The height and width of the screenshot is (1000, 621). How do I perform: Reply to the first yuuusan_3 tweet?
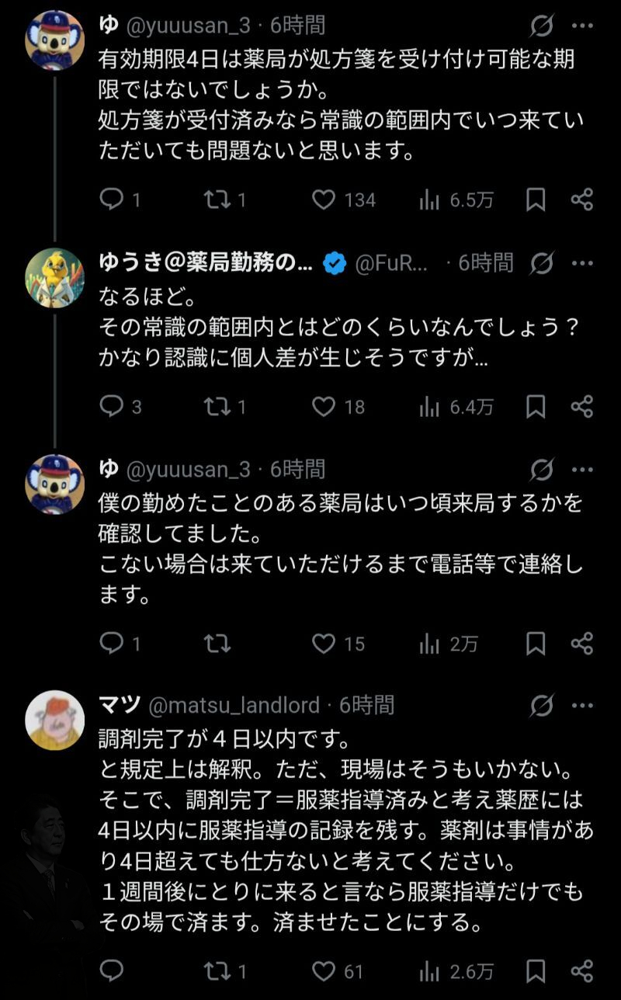pos(113,200)
